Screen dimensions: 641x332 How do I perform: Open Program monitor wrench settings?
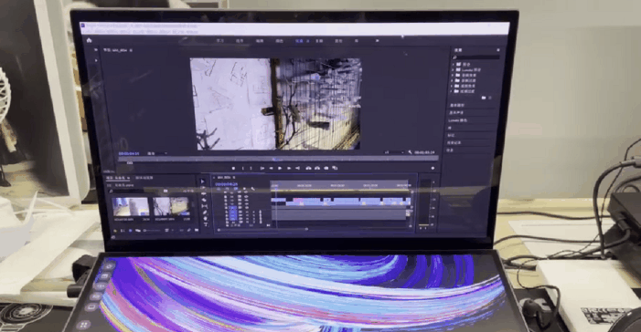pos(410,152)
